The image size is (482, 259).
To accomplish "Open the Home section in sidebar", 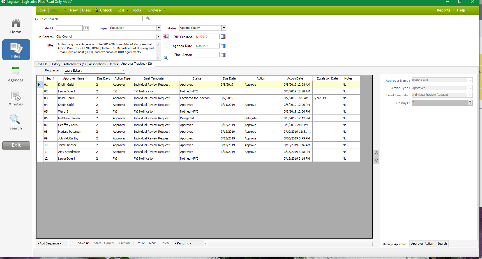I will pyautogui.click(x=16, y=26).
